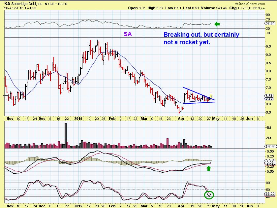
Task: Click the 8.0 price axis label
Action: pos(268,71)
